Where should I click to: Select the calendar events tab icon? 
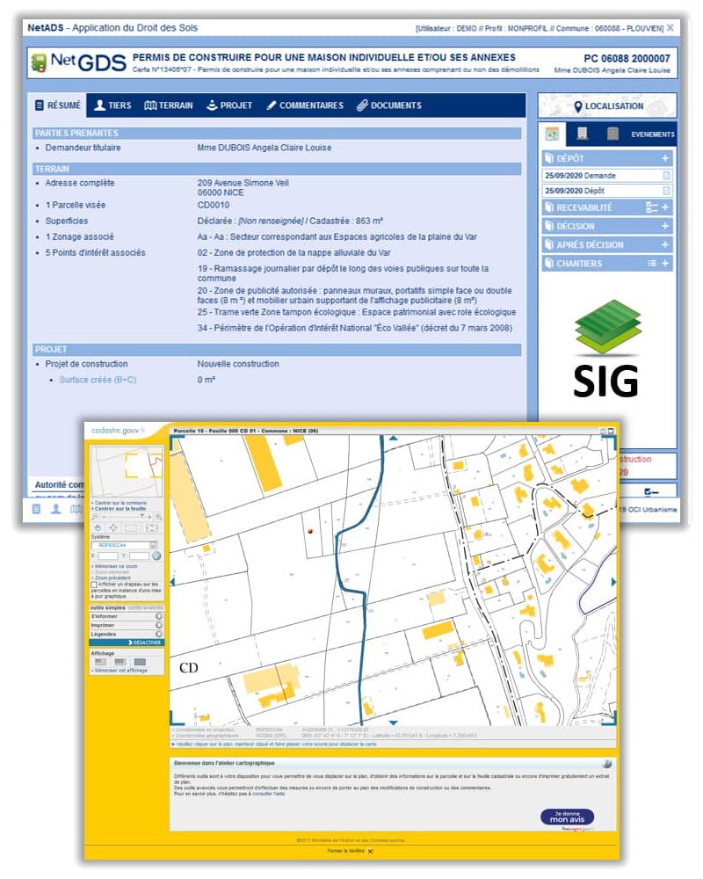coord(552,134)
